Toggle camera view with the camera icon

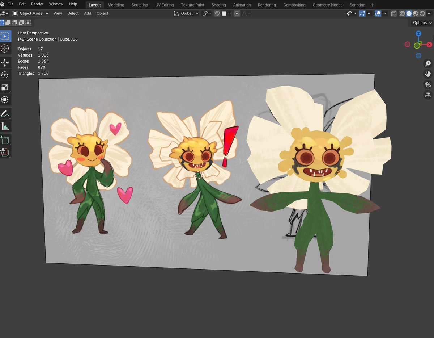click(x=428, y=84)
